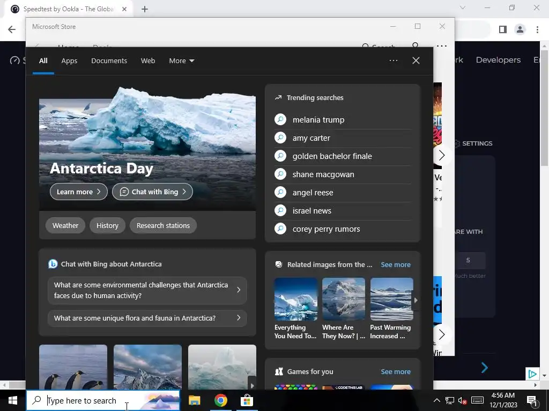Open the Past Warming Increased image

pos(391,299)
